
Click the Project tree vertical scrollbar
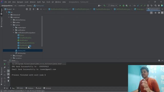coord(42,31)
